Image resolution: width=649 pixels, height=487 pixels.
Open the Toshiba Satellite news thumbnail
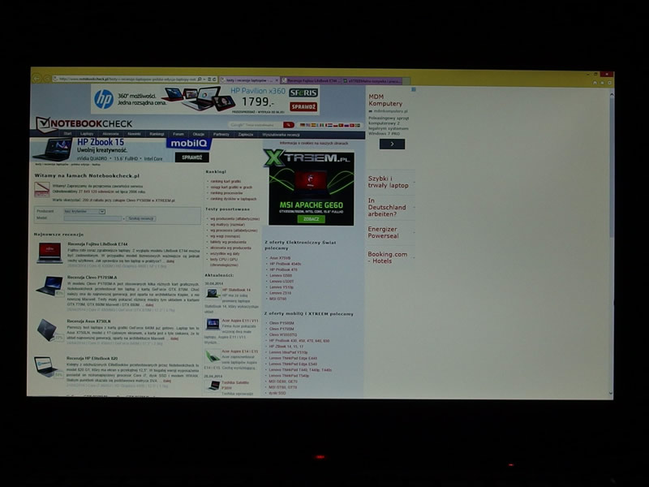[213, 386]
